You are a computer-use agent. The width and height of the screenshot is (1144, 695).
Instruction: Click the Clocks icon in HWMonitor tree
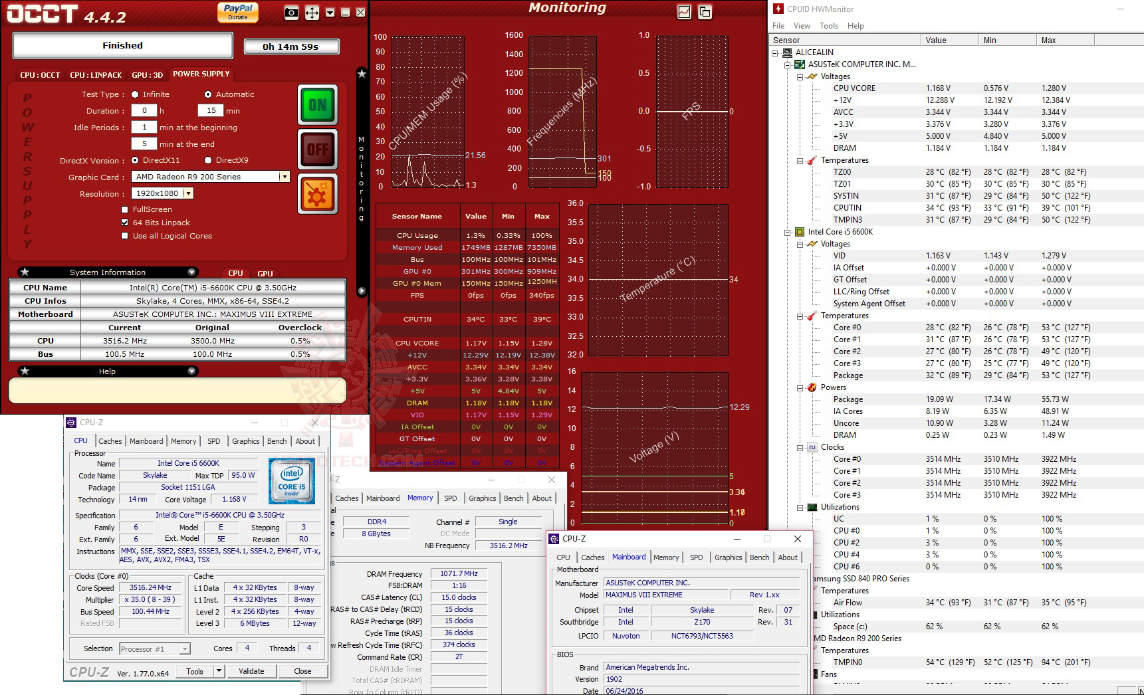(x=812, y=447)
